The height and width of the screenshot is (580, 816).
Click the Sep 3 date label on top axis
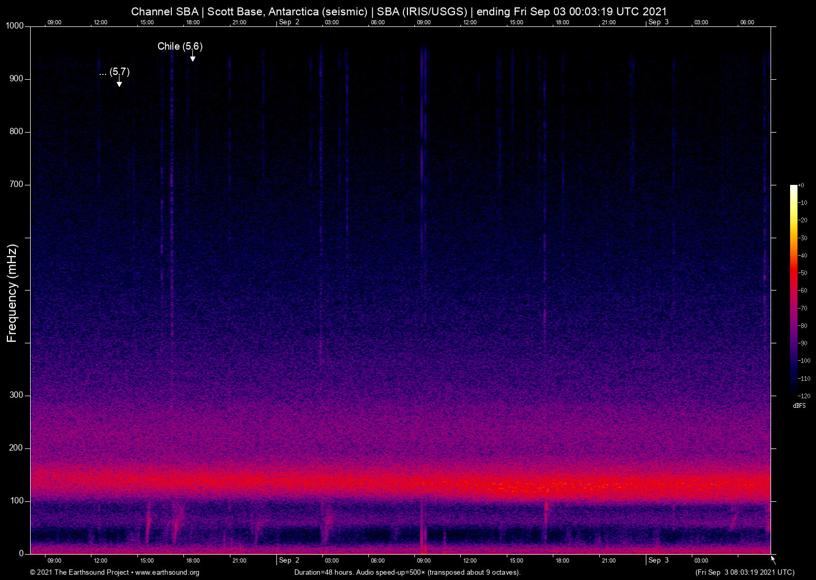point(659,22)
